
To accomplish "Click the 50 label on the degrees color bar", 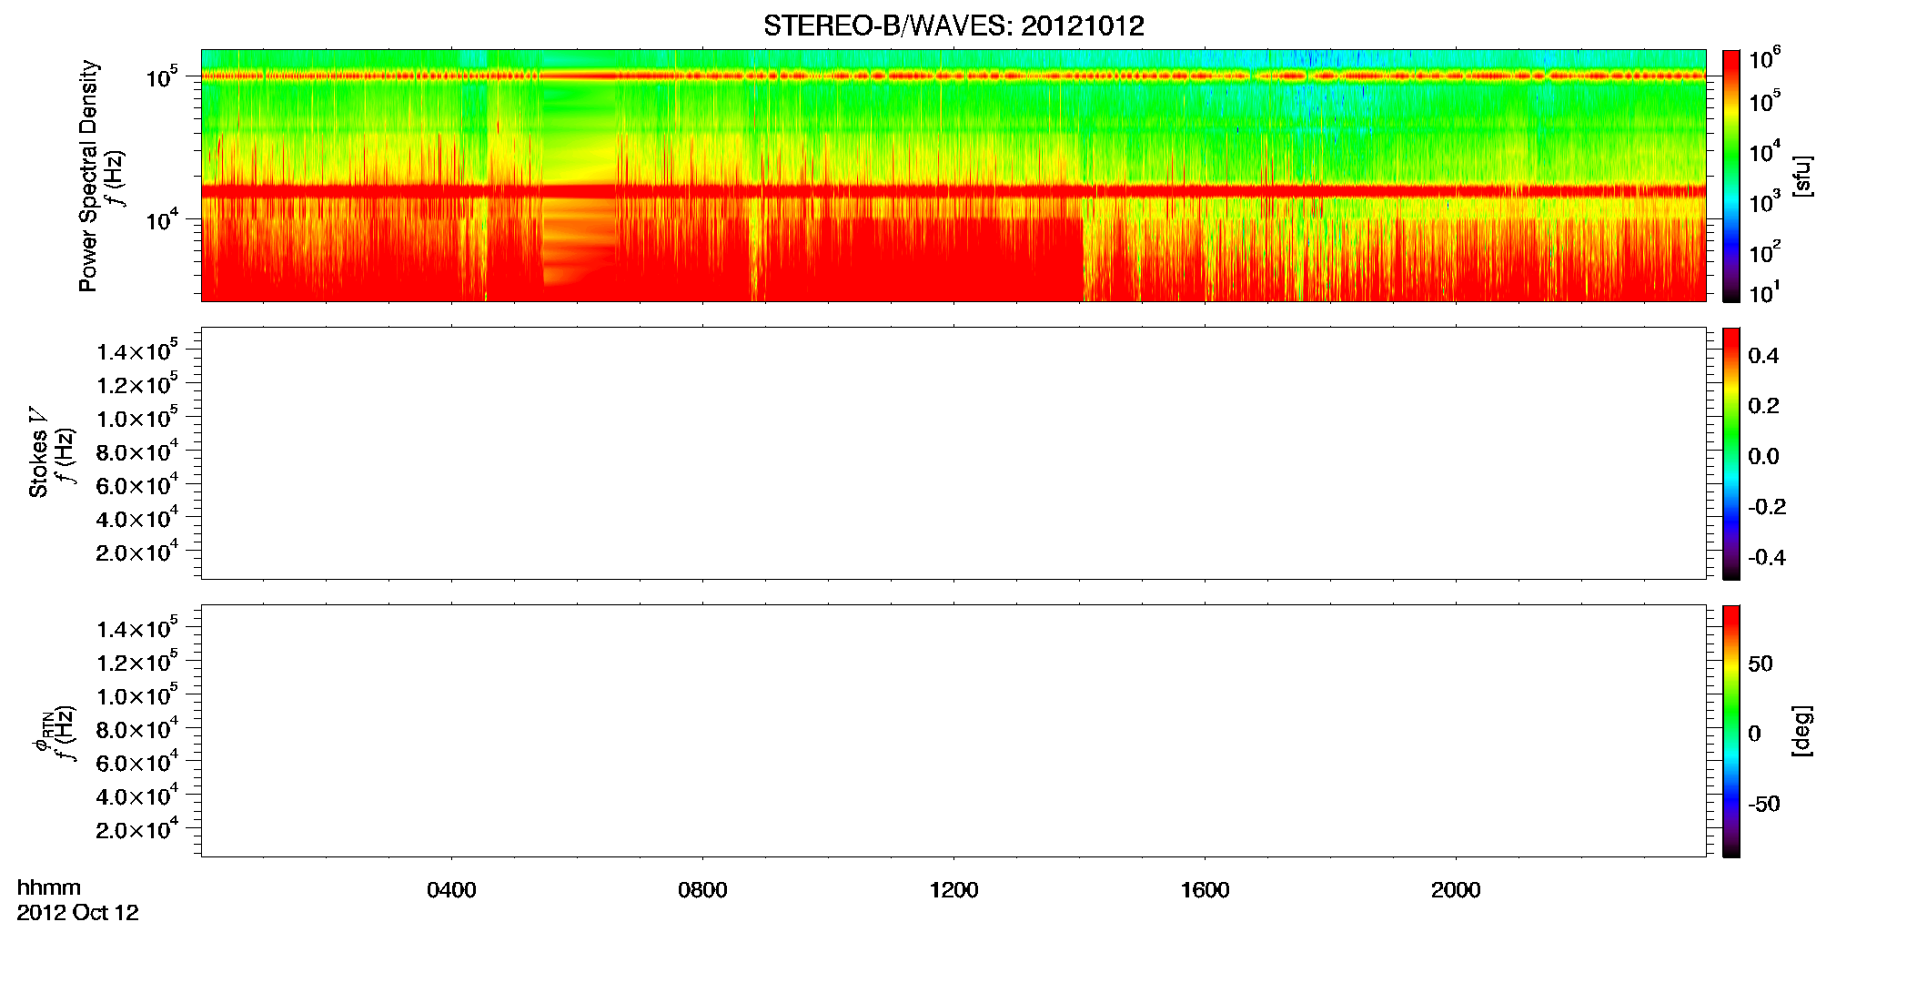I will [1761, 664].
